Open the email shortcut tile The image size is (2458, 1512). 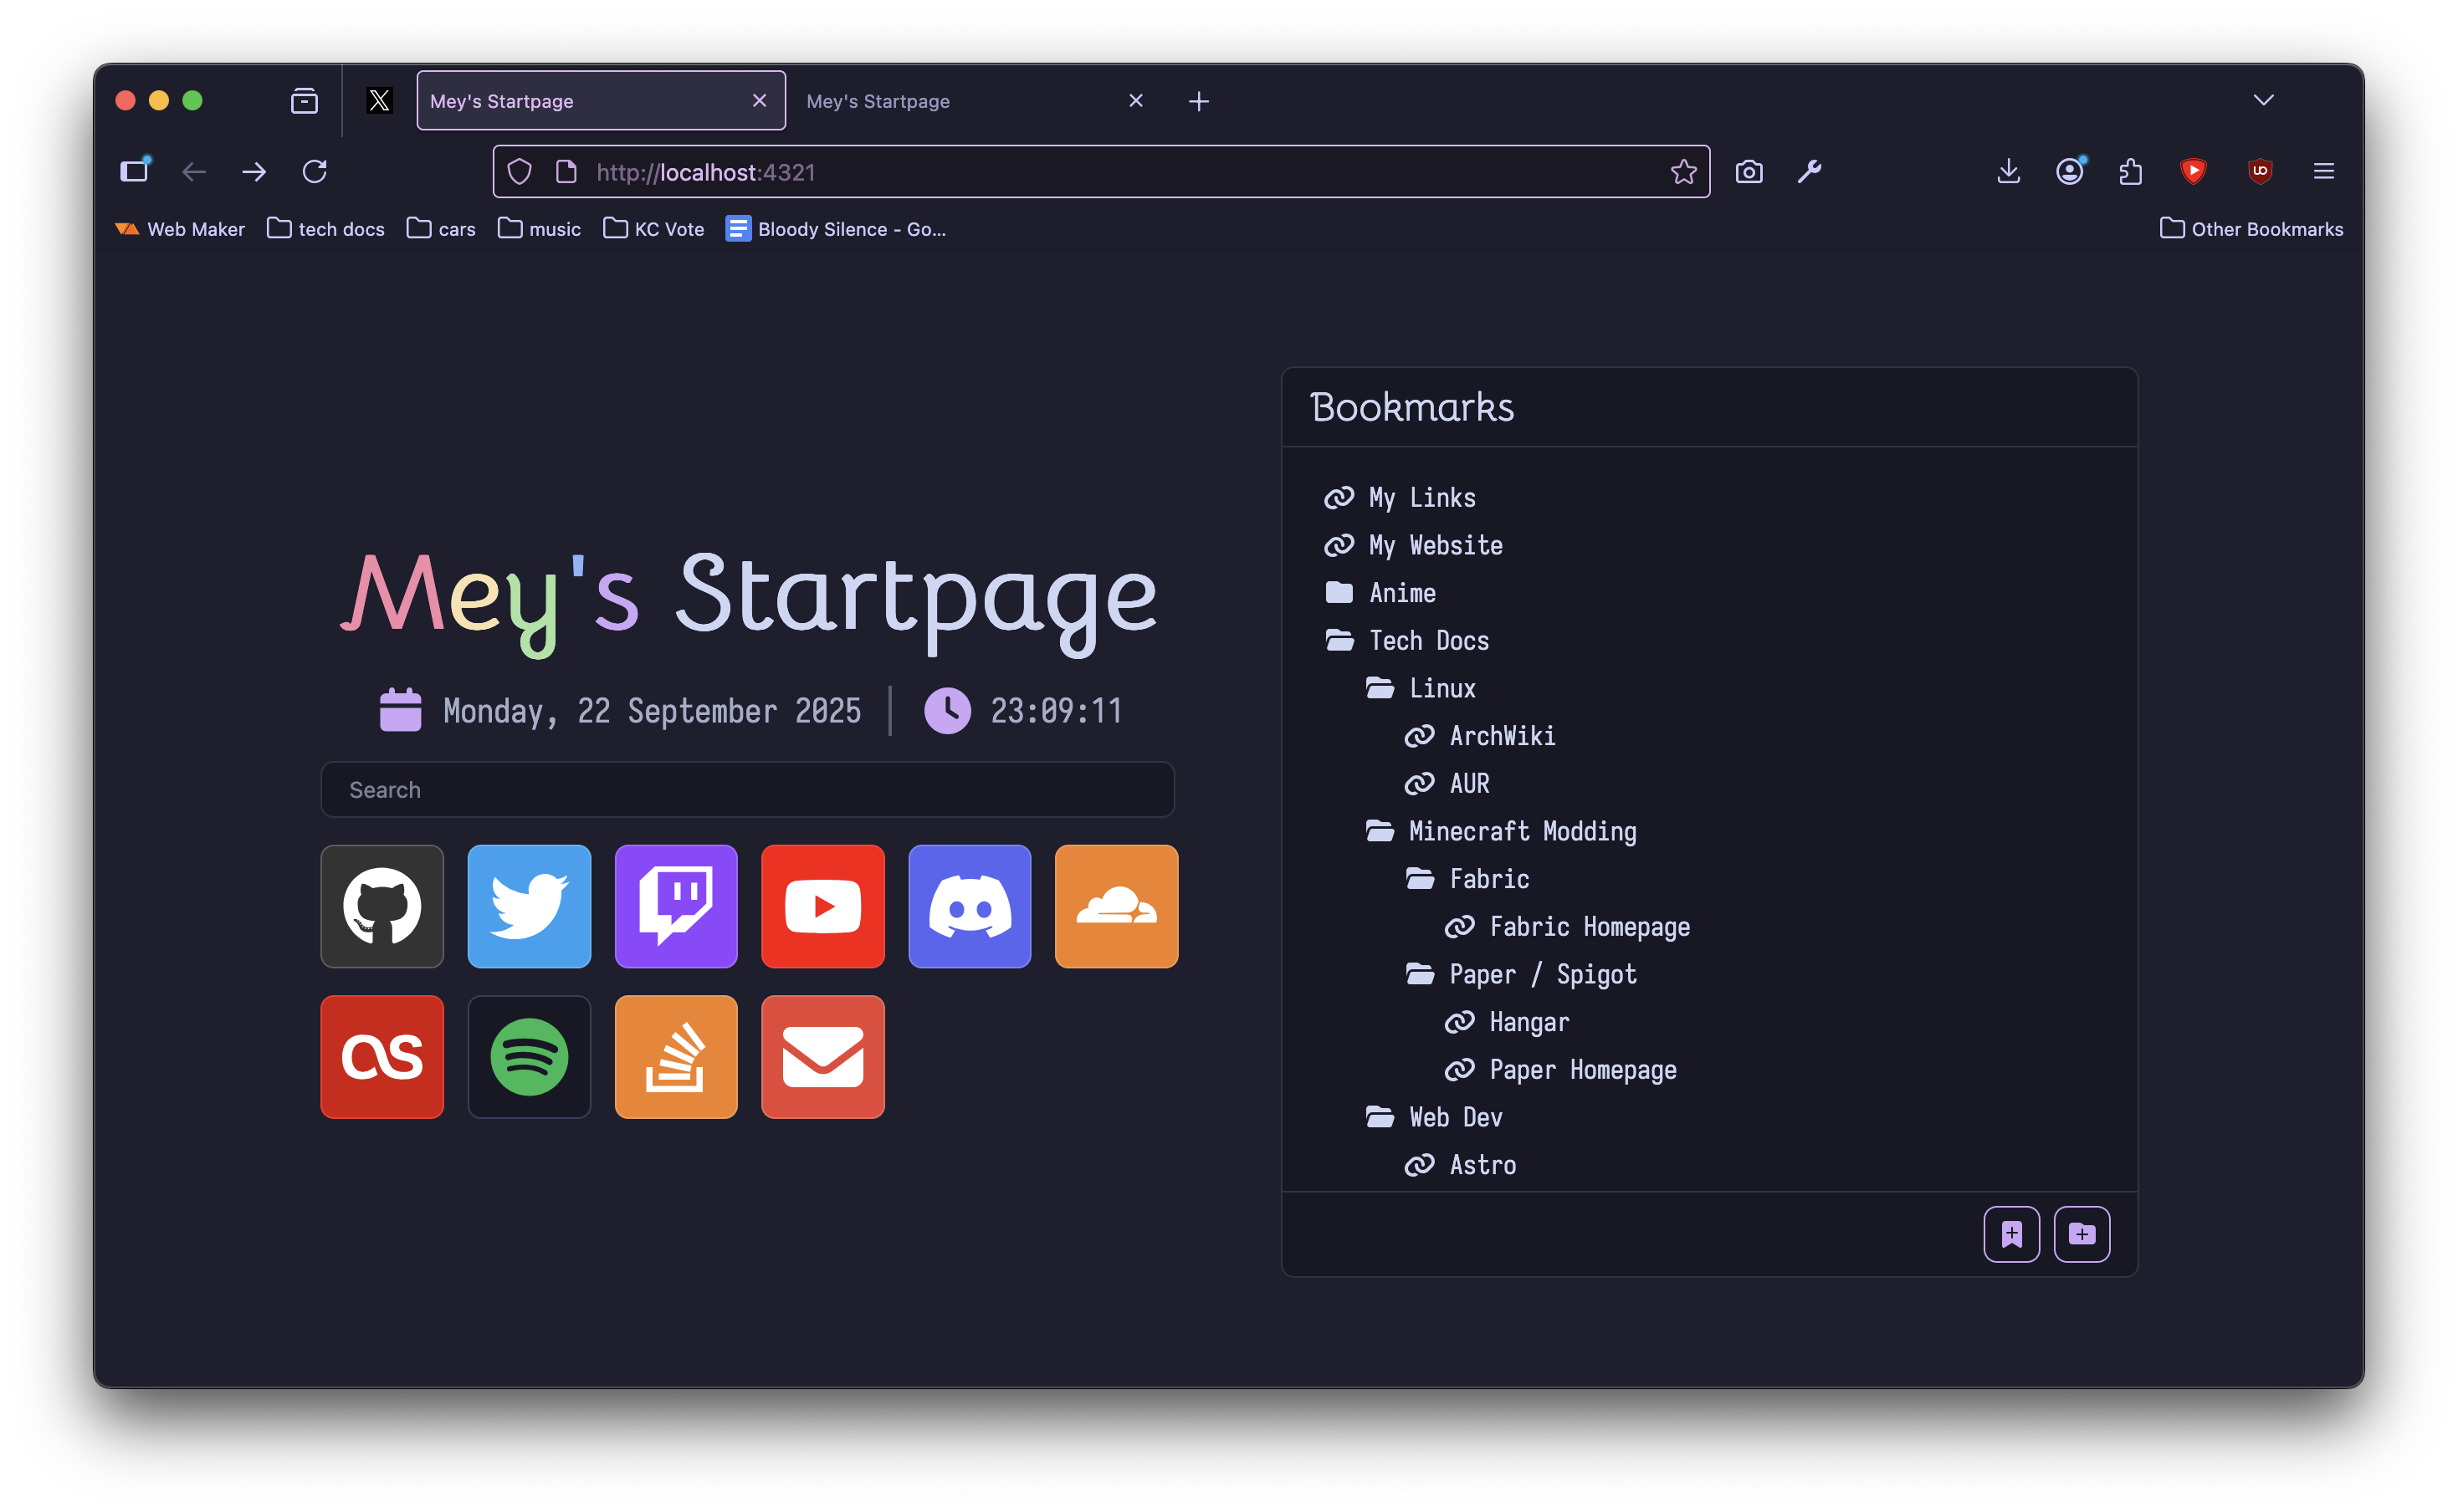pyautogui.click(x=822, y=1056)
